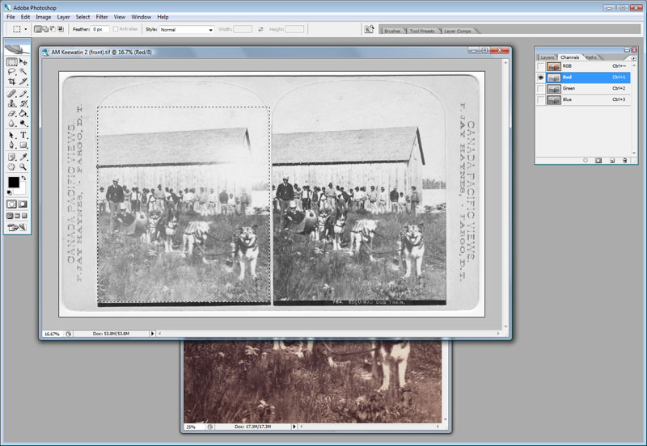
Task: Select the Hand tool
Action: point(12,166)
